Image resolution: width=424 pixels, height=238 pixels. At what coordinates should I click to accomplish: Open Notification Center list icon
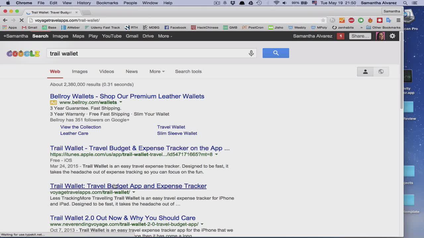click(415, 3)
